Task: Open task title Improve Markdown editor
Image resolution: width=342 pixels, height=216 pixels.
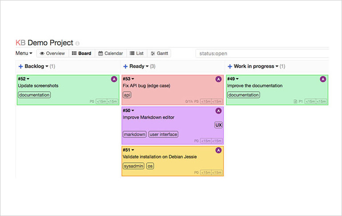Action: 148,118
